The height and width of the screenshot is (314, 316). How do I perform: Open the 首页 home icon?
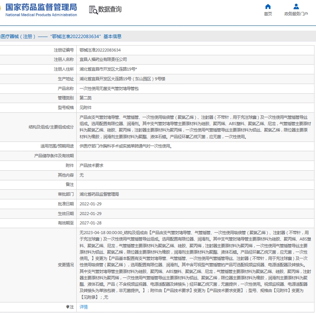point(268,6)
